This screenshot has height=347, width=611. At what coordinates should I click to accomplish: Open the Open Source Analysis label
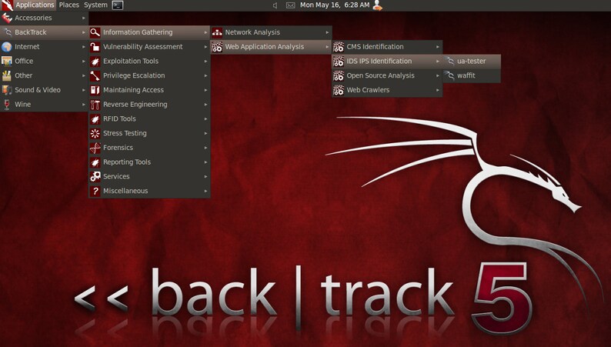380,75
